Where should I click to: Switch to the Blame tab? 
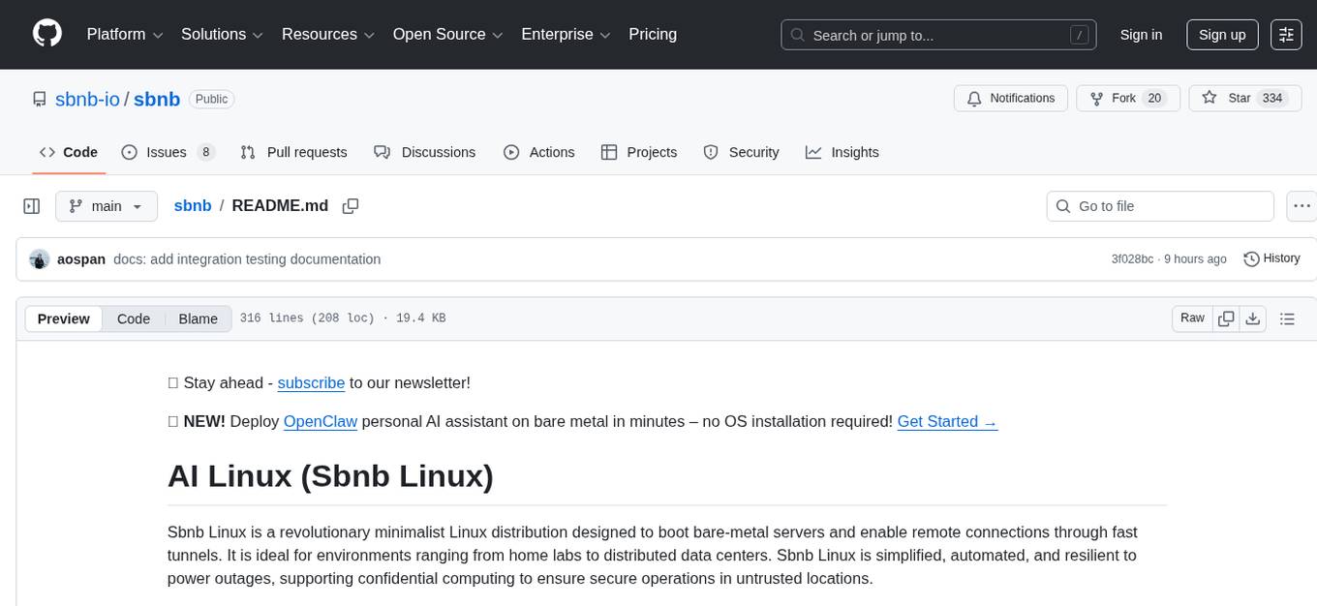click(198, 318)
